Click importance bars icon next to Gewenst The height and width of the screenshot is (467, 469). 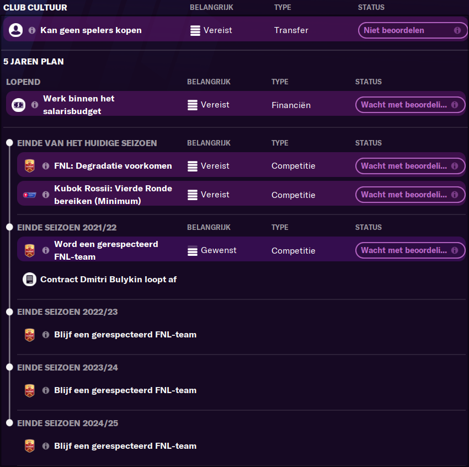193,250
